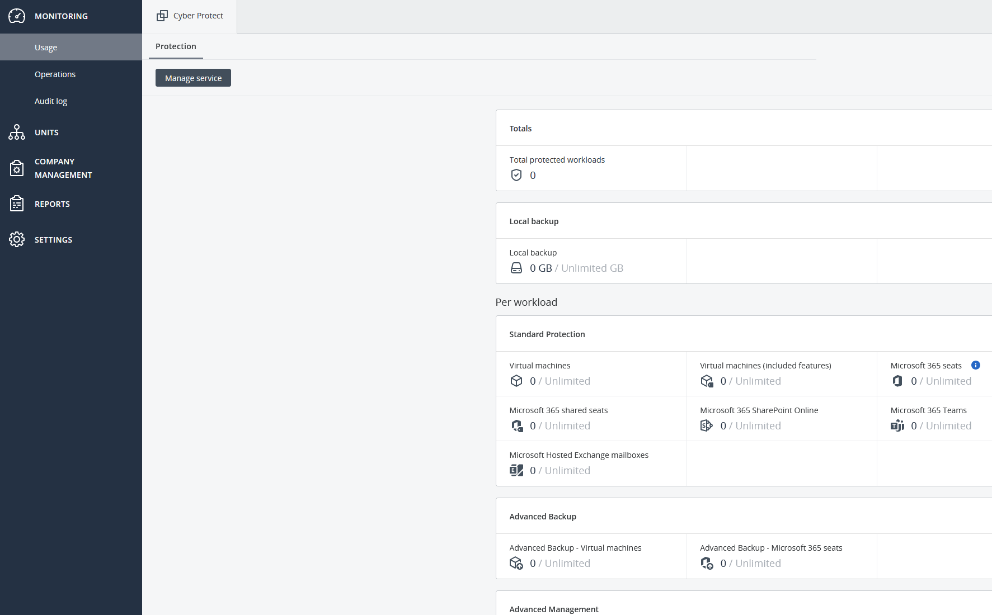
Task: Click the Manage service button
Action: (193, 78)
